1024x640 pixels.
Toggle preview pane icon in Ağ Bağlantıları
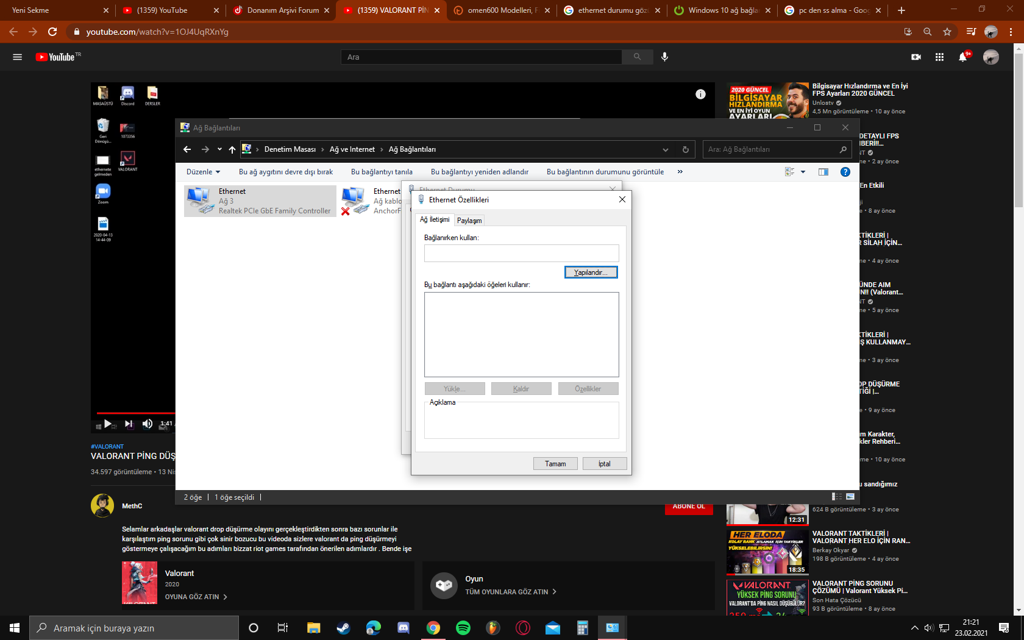(x=823, y=172)
